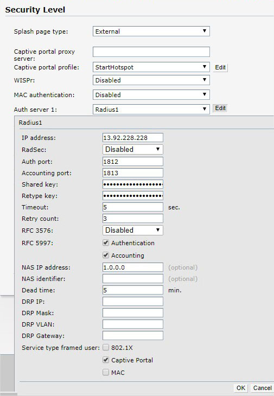274x396 pixels.
Task: Open the WISPr dropdown
Action: (x=151, y=80)
